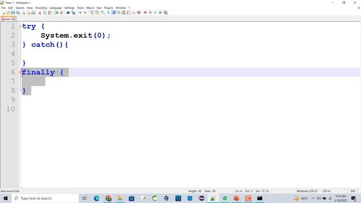Click the Open file toolbar icon
Screen dimensions: 361x203
8,12
